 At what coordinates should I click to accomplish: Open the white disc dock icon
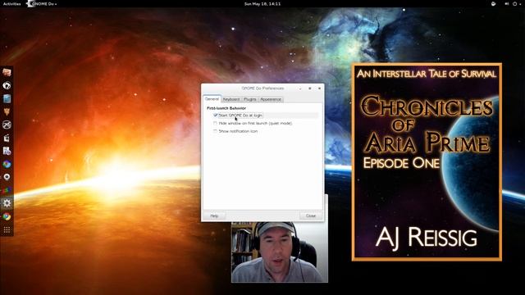[x=7, y=177]
